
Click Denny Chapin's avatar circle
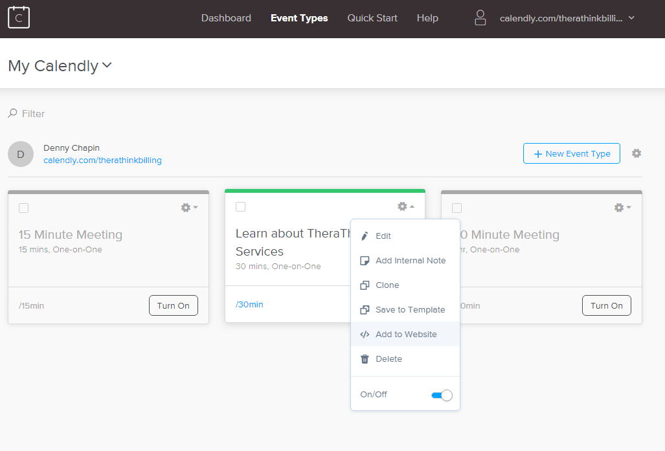21,154
